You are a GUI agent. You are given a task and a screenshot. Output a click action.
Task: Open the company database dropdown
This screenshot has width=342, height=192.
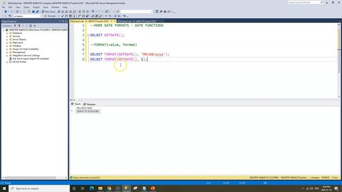(41, 16)
